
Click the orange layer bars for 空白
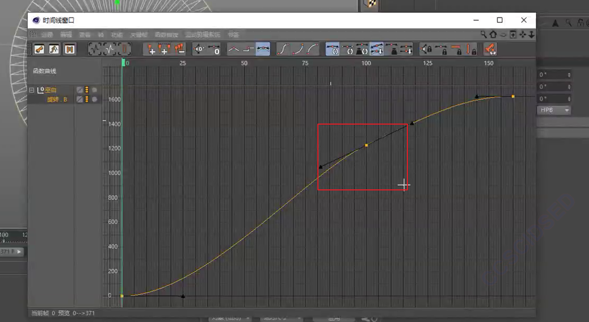pos(87,90)
